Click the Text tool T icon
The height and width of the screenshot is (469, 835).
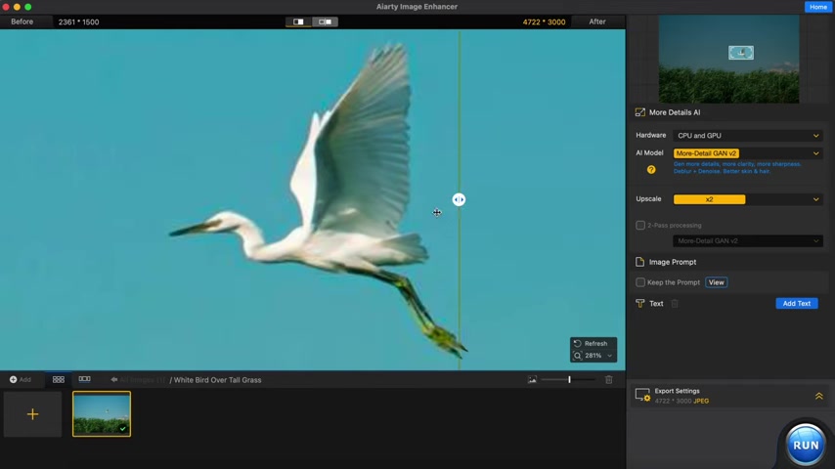(639, 304)
